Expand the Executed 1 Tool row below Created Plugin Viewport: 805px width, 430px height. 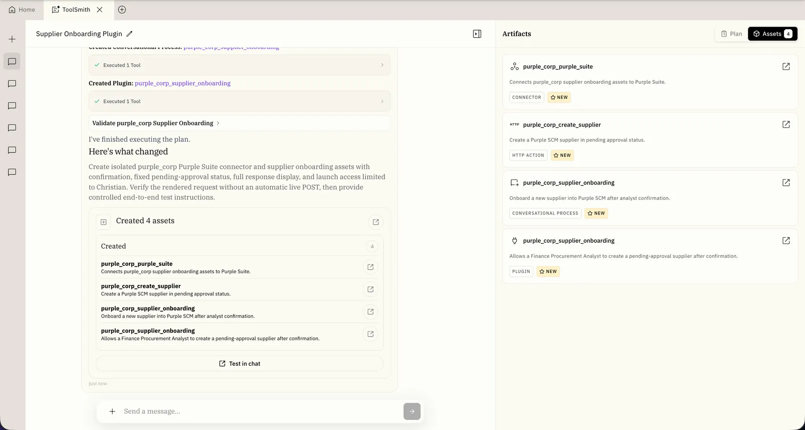coord(239,101)
